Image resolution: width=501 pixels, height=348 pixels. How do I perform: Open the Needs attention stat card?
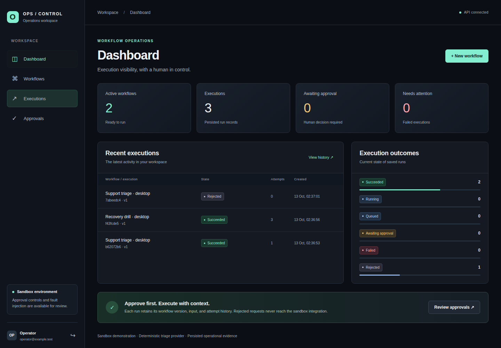point(442,108)
